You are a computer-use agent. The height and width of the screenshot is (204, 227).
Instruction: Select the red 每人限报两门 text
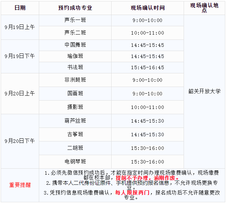(132, 192)
